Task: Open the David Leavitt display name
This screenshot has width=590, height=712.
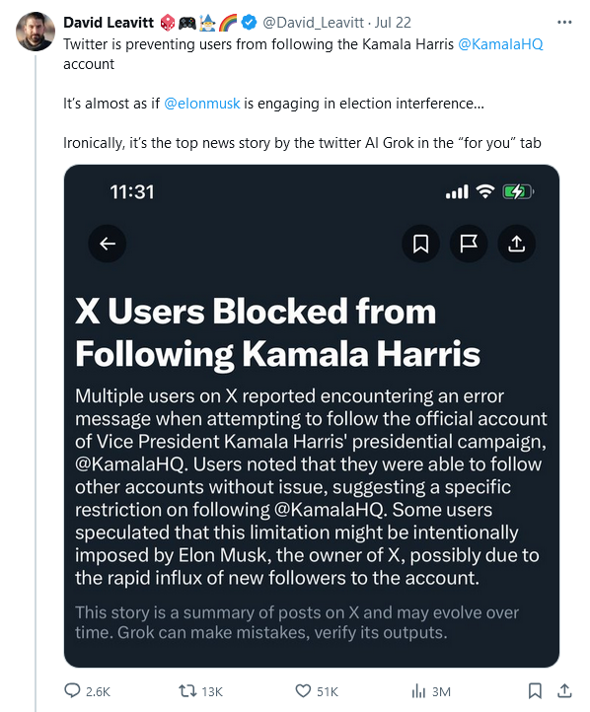Action: (109, 23)
